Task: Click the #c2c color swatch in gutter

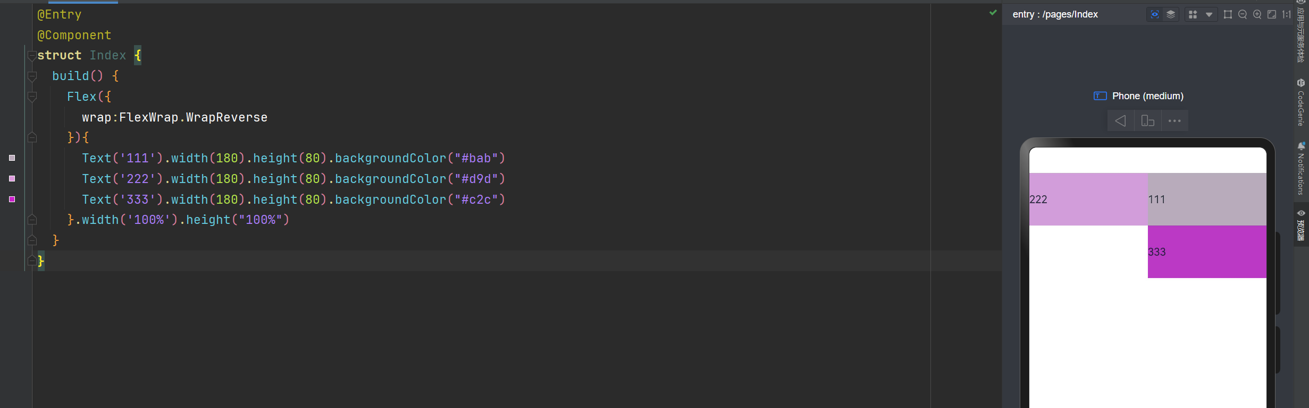Action: point(12,199)
